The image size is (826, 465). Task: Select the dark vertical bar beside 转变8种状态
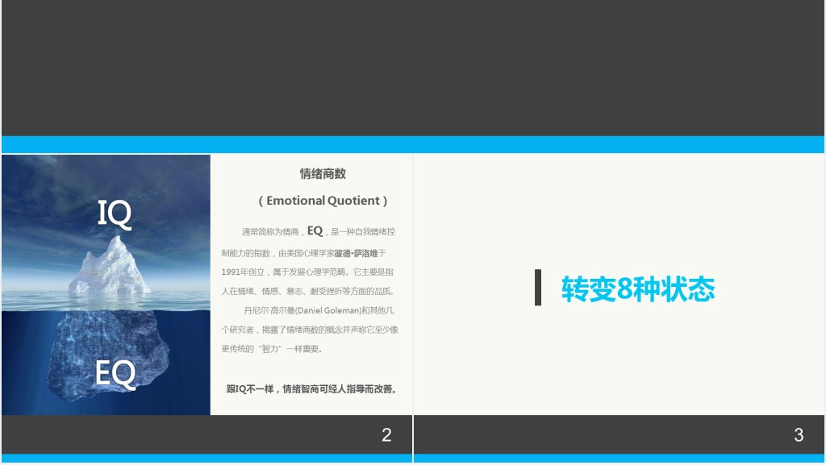538,288
